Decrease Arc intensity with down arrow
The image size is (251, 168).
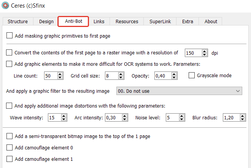point(125,119)
